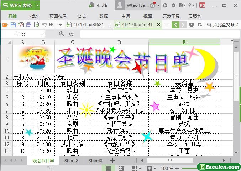This screenshot has width=241, height=171.
Task: Open print preview from the magnifier page icon
Action: [37, 25]
